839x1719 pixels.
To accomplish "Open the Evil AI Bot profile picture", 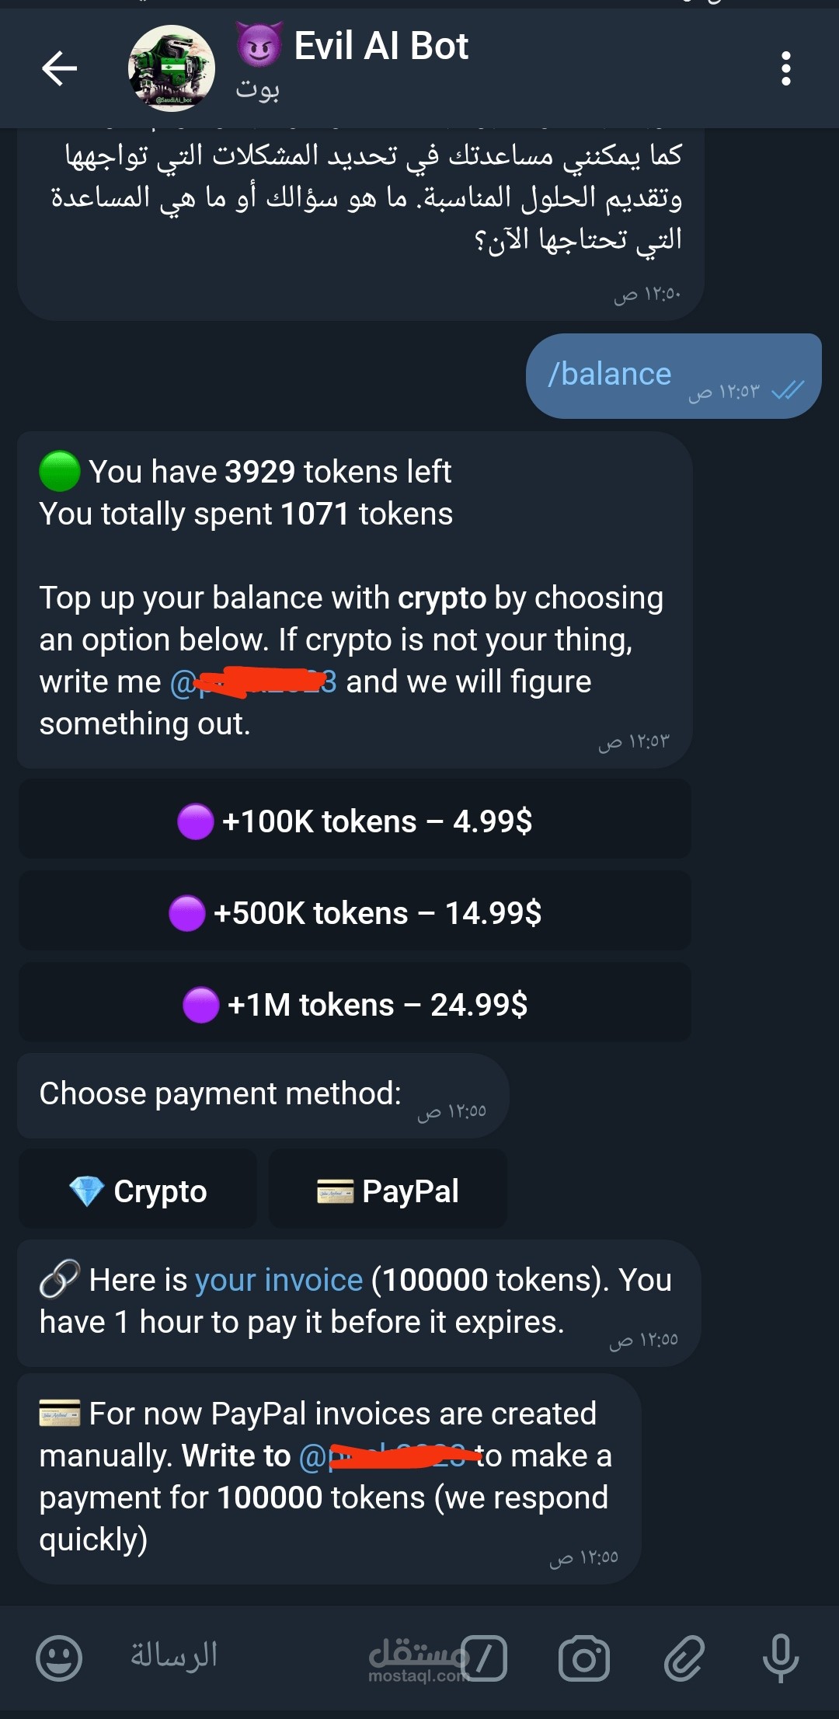I will click(172, 68).
